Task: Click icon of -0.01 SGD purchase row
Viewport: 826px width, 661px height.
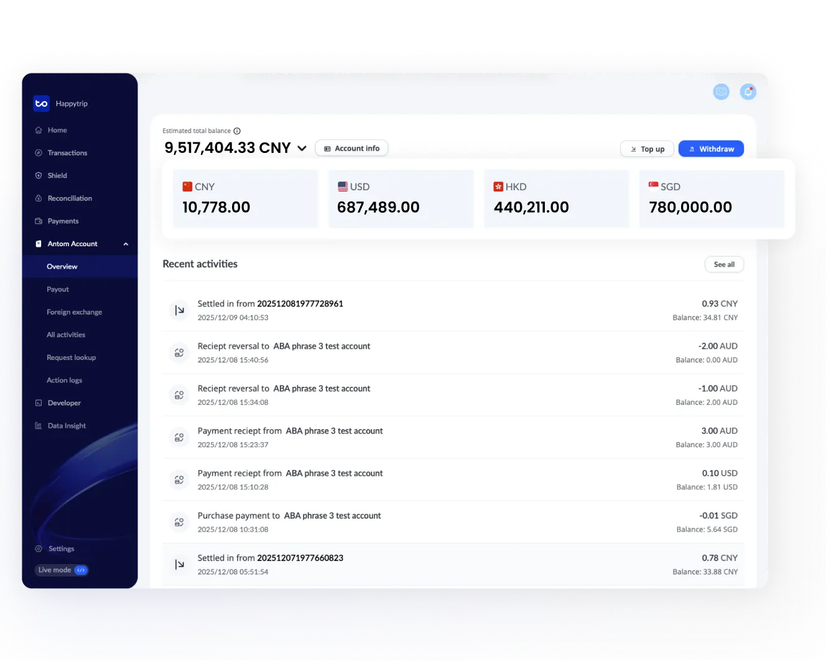Action: (x=179, y=522)
